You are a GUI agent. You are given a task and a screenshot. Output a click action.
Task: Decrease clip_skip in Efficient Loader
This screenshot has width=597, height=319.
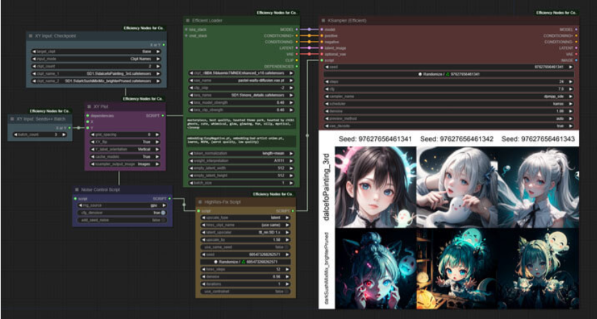click(x=191, y=88)
